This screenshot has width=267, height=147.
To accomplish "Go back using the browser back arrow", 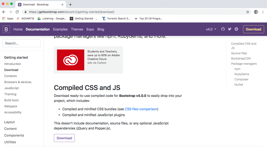I will pyautogui.click(x=4, y=12).
